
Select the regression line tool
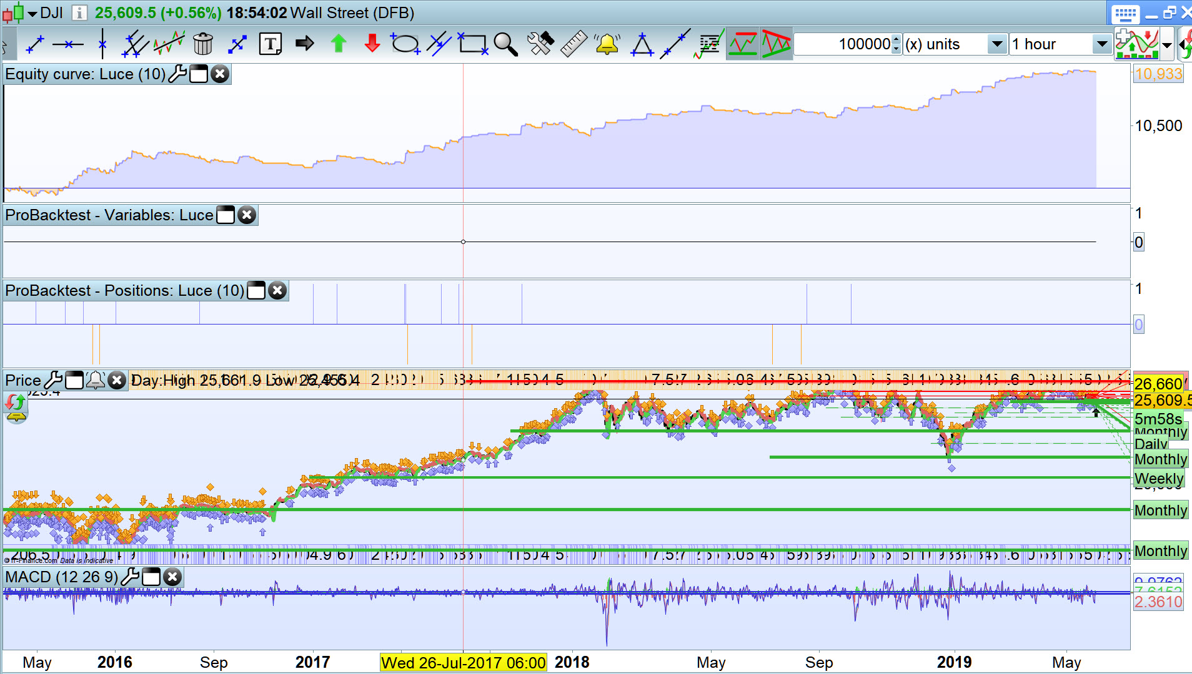click(x=169, y=44)
